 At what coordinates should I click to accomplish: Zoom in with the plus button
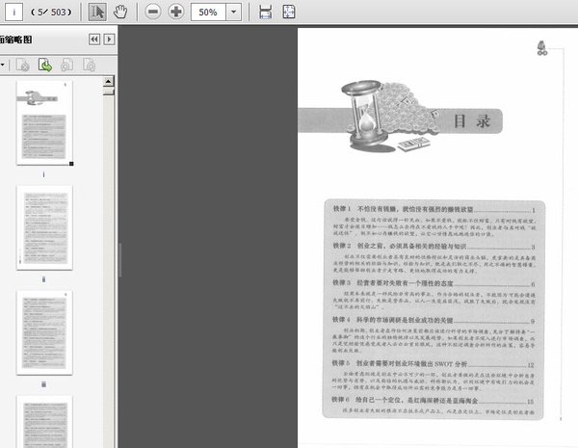pyautogui.click(x=176, y=13)
